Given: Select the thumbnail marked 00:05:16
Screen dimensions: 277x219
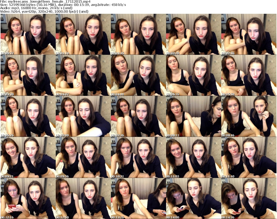Looking at the screenshot, I should (193, 75).
